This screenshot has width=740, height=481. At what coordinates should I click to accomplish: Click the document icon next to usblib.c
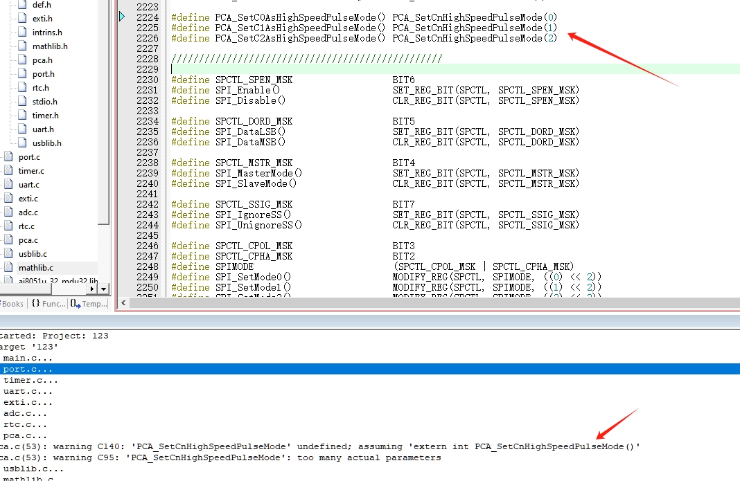8,254
